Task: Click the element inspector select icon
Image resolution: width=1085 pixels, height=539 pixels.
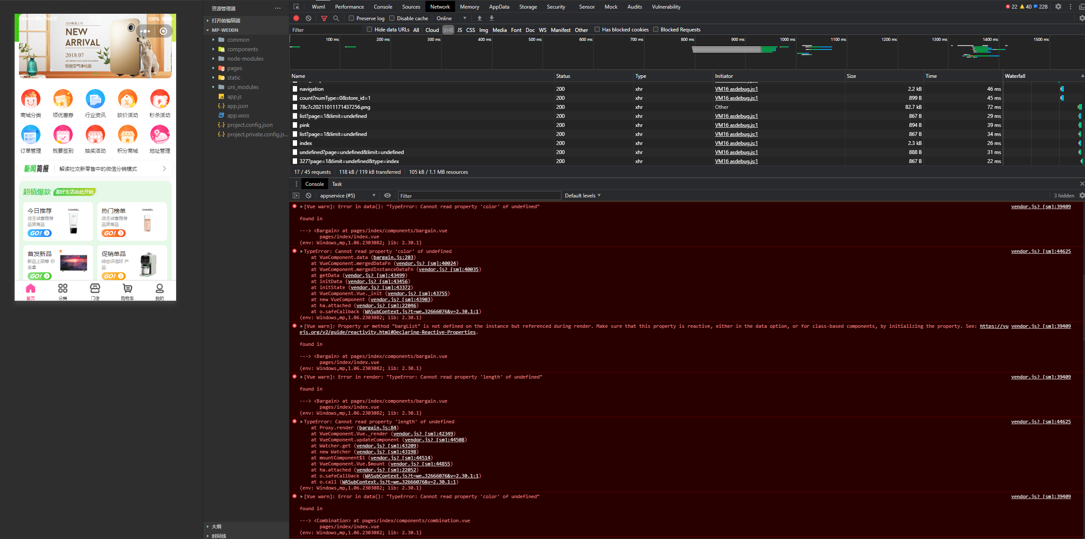Action: [296, 6]
